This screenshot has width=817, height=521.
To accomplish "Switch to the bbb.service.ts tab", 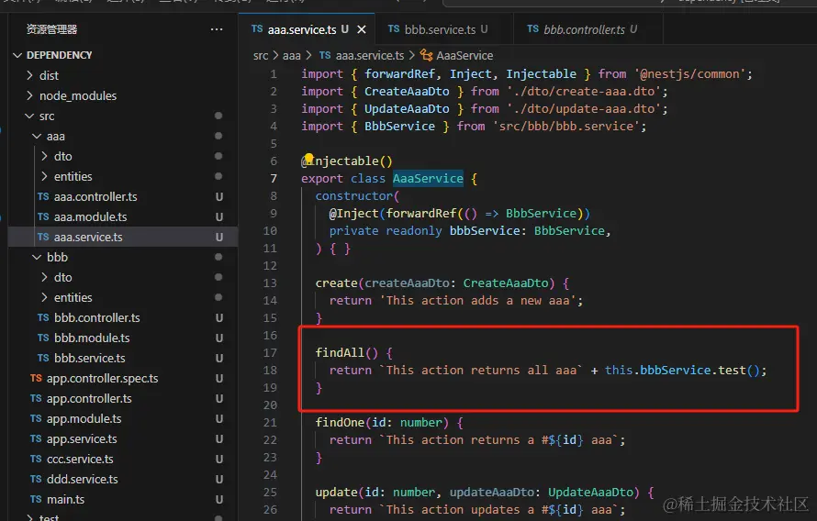I will (439, 29).
